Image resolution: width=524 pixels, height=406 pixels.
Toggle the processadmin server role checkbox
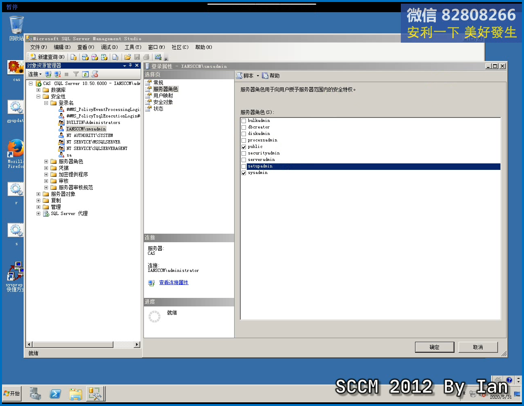point(244,140)
